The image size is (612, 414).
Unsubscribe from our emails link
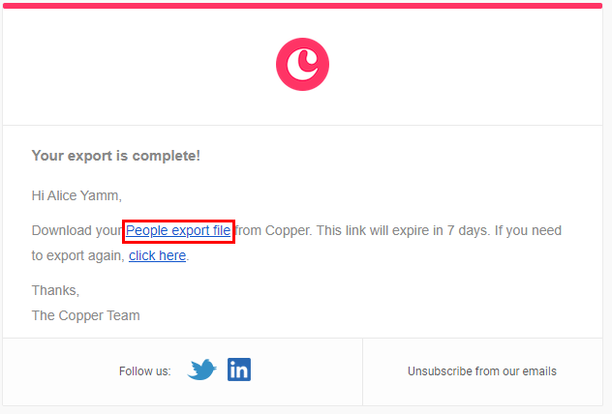click(x=481, y=370)
